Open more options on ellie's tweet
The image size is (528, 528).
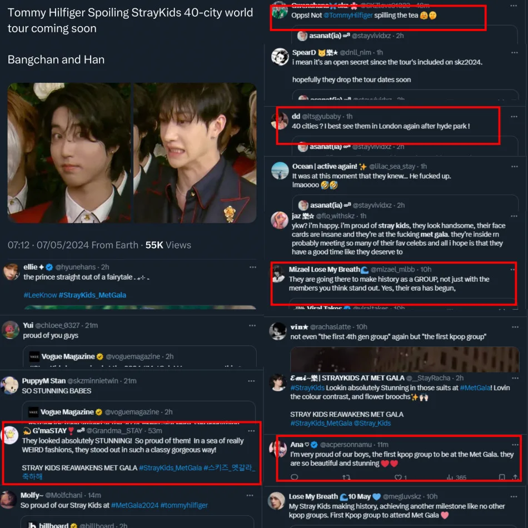pos(252,267)
